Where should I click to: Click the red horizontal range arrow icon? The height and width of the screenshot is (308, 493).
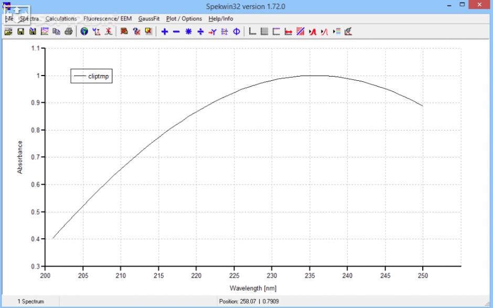pos(288,31)
